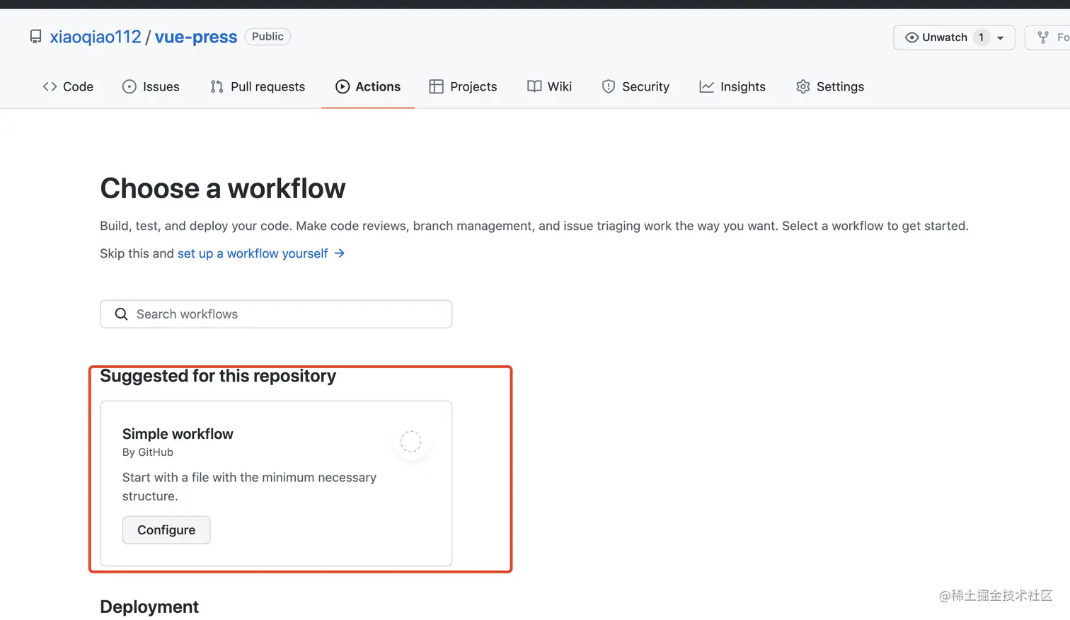Click the Settings gear icon
Screen dimensions: 1070x620
(x=802, y=86)
